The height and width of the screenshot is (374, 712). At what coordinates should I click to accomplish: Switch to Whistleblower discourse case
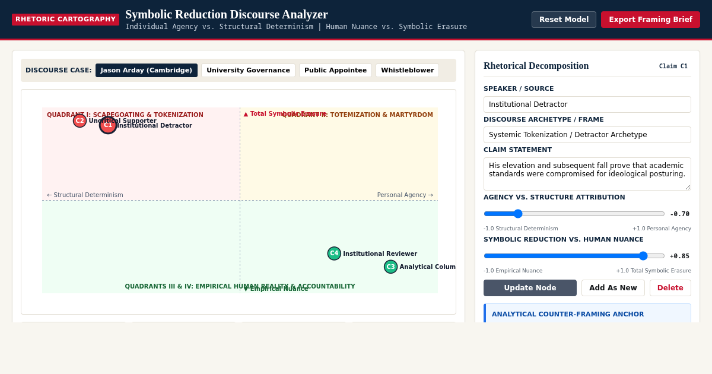407,71
